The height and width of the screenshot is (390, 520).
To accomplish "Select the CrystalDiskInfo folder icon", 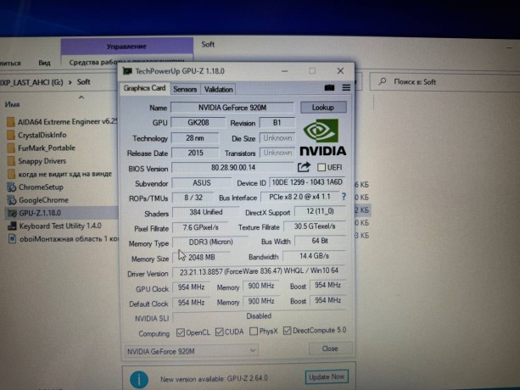I will click(x=11, y=135).
